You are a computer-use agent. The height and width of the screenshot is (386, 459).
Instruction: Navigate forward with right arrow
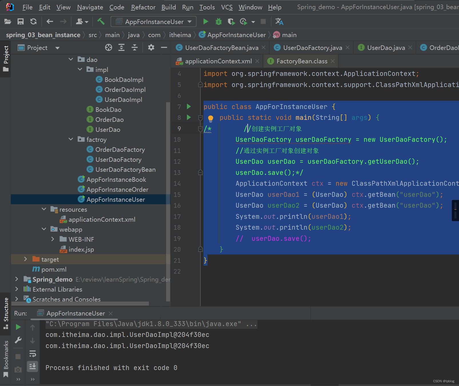(x=63, y=21)
